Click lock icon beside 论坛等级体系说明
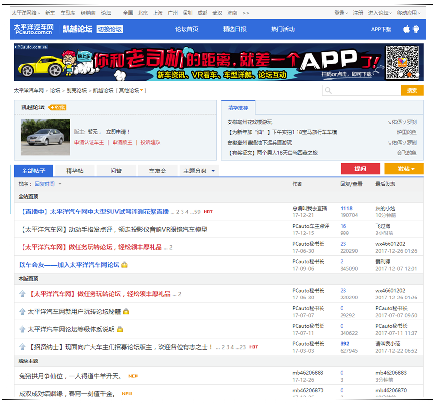435x404 pixels. [x=120, y=329]
